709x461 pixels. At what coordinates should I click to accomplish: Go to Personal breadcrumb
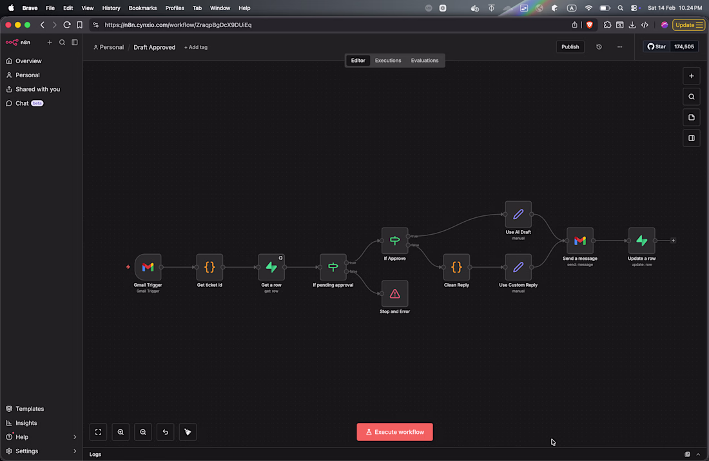click(x=108, y=47)
